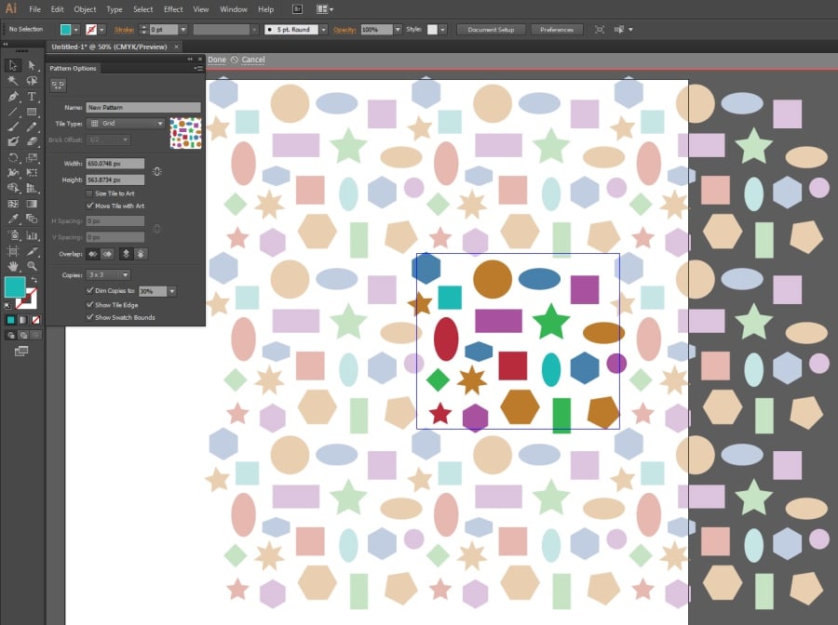This screenshot has height=625, width=838.
Task: Open the Object menu
Action: click(85, 9)
